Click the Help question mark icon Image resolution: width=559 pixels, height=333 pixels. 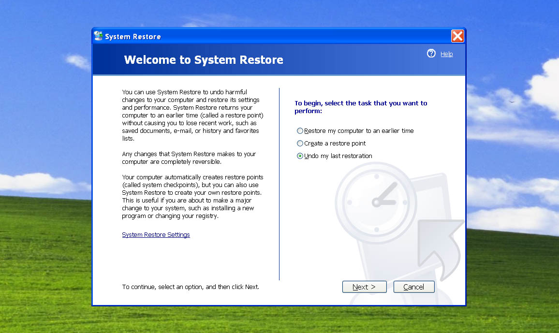pyautogui.click(x=431, y=54)
